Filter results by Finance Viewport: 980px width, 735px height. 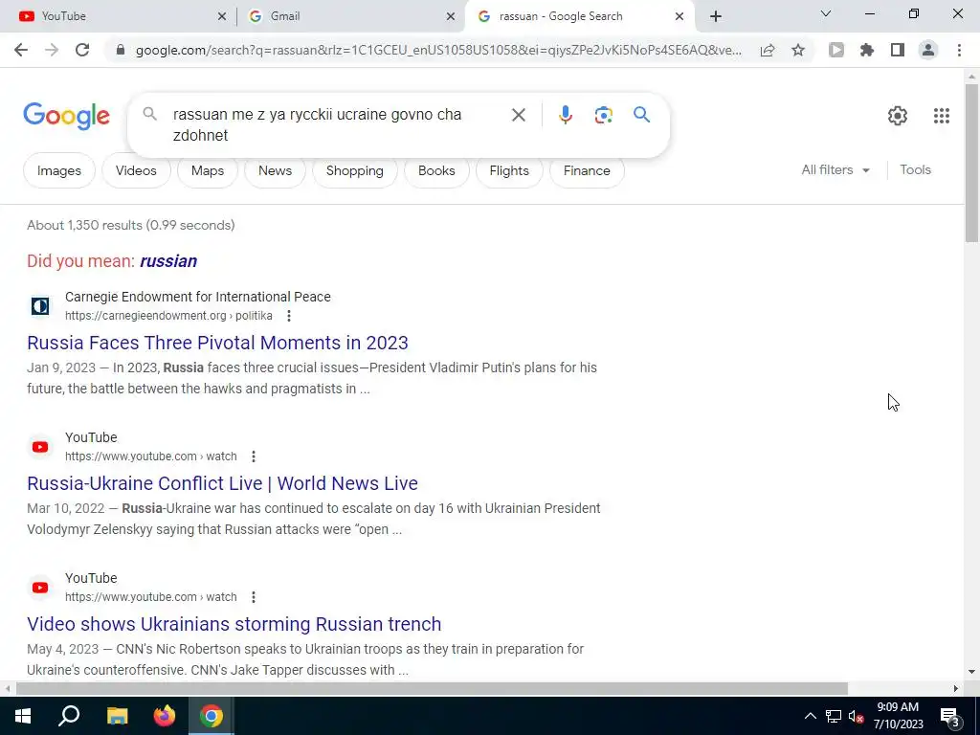pos(587,170)
